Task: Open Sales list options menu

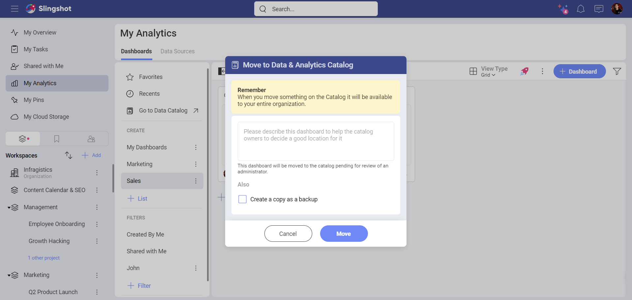Action: click(196, 181)
